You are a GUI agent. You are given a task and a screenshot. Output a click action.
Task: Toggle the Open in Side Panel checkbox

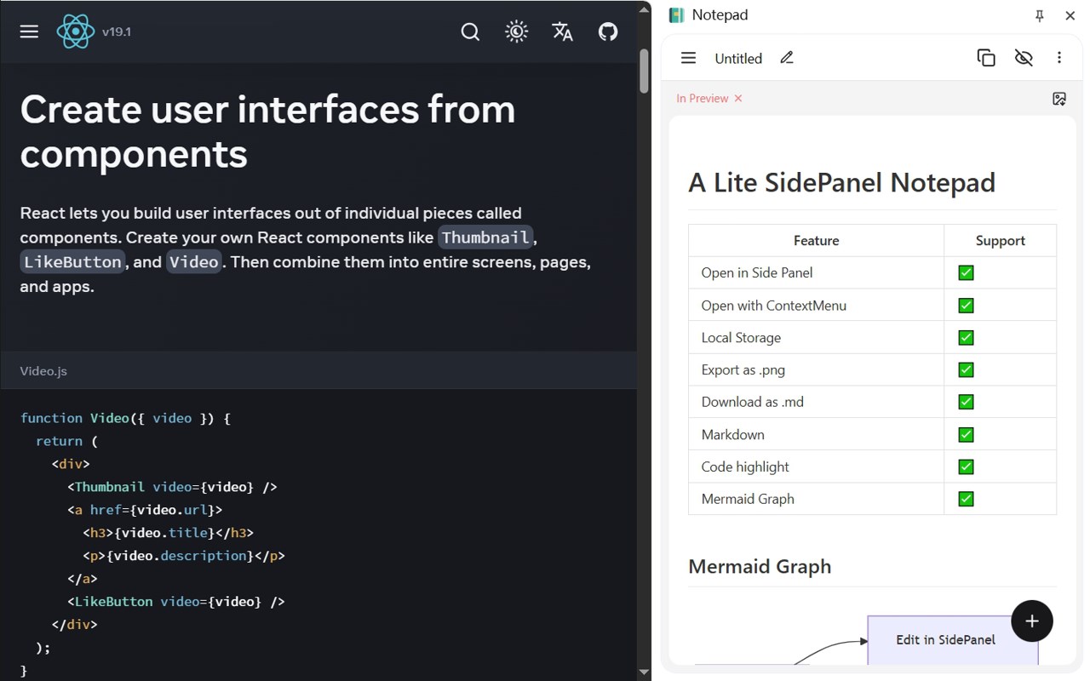(x=966, y=273)
